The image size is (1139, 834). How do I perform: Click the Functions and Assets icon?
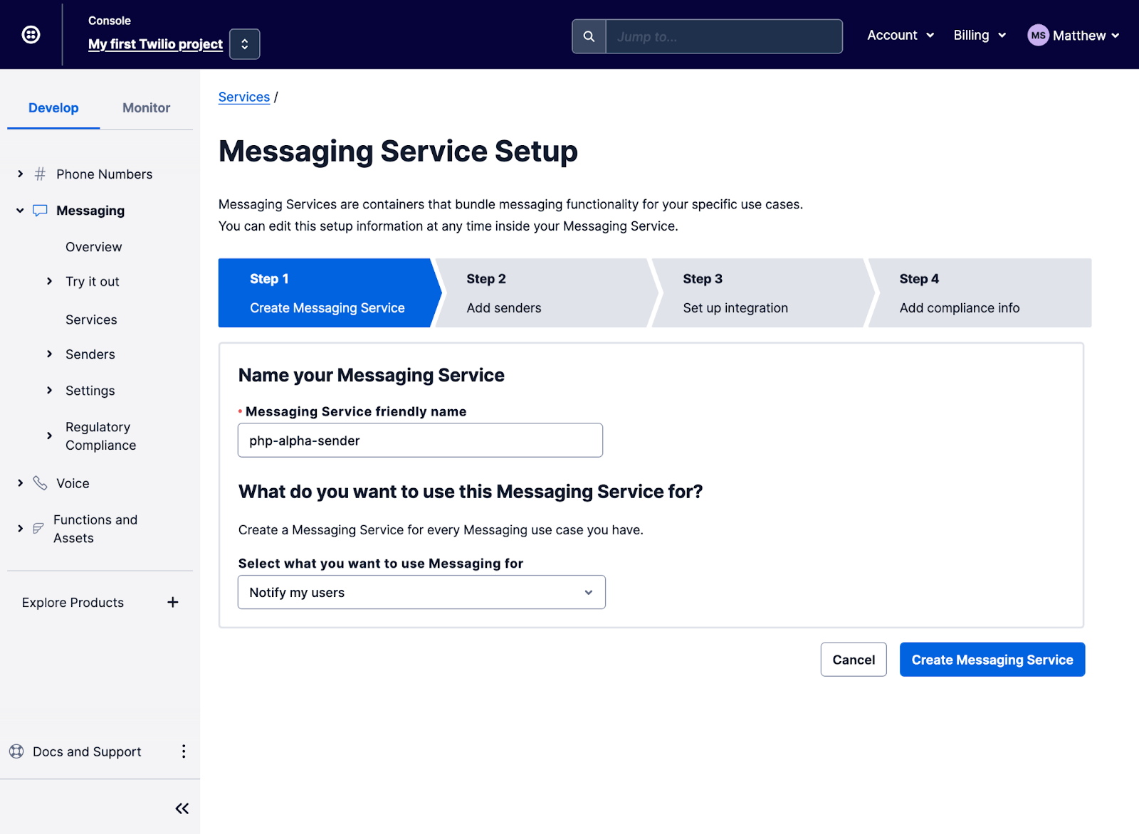[x=38, y=528]
